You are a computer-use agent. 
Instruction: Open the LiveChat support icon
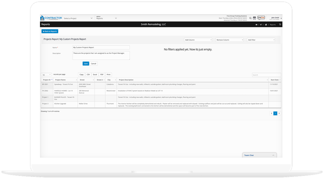coord(261,18)
